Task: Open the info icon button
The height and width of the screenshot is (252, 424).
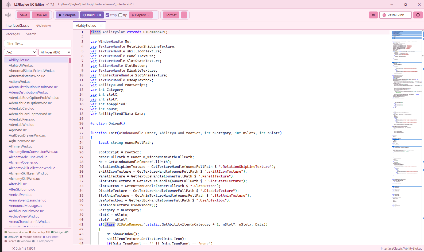Action: click(x=418, y=15)
